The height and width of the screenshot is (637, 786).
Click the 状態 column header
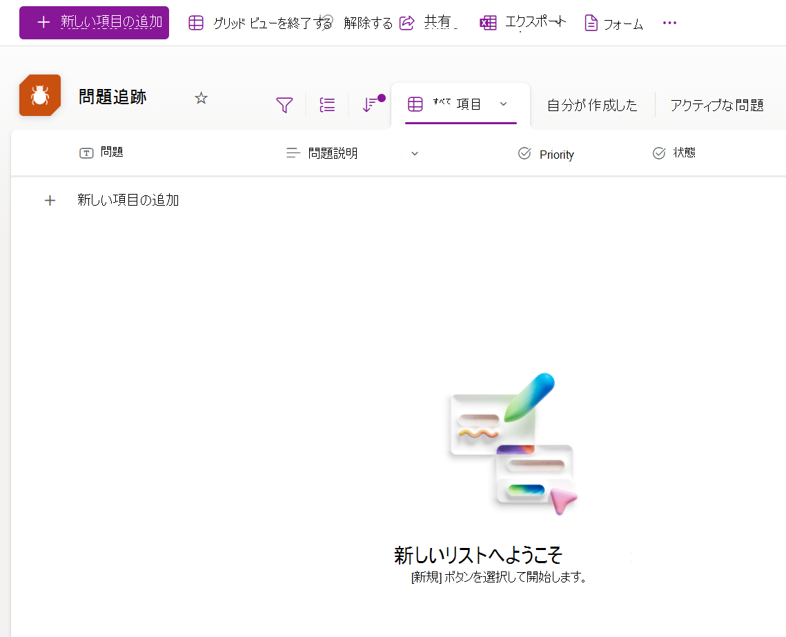click(685, 153)
